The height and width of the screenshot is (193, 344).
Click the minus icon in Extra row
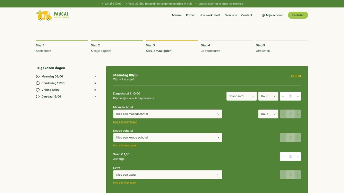pyautogui.click(x=283, y=175)
